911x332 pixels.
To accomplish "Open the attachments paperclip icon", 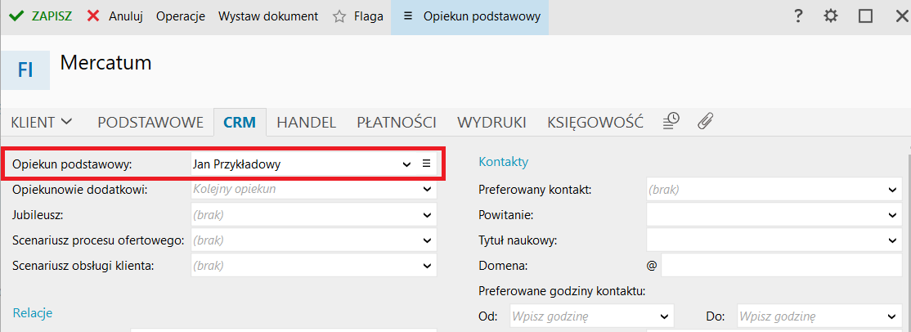I will [x=705, y=122].
